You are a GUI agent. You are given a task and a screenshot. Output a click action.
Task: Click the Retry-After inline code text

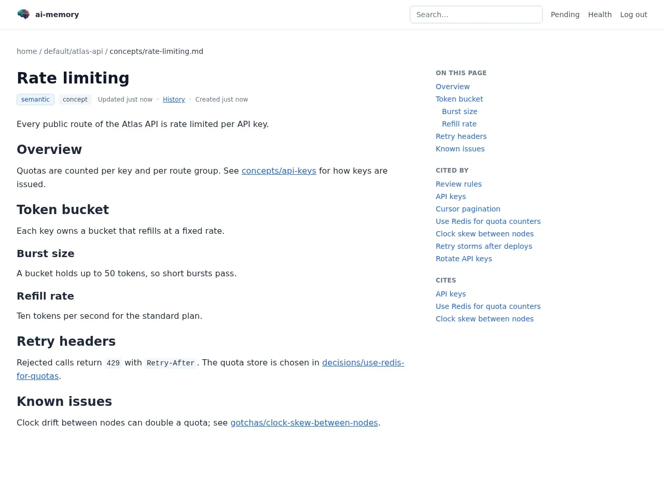click(171, 363)
